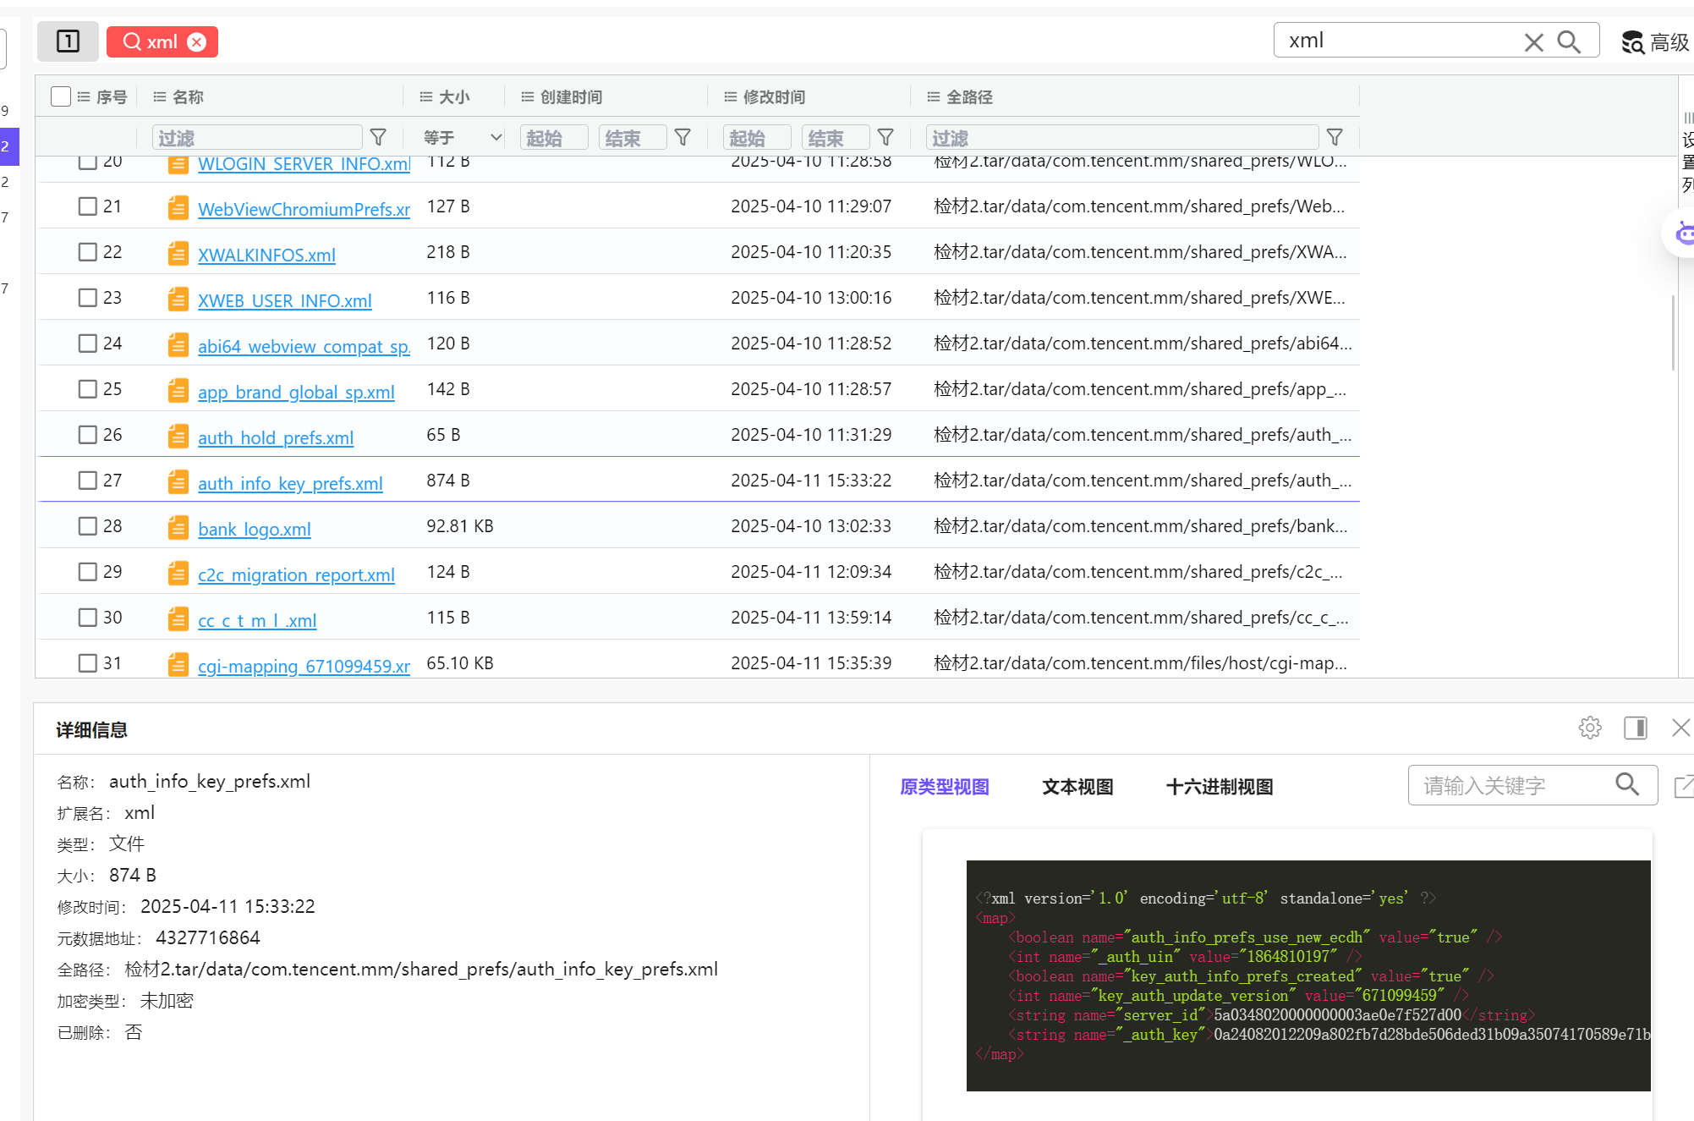The image size is (1694, 1121).
Task: Click the 92.81 KB size cell
Action: click(x=460, y=526)
